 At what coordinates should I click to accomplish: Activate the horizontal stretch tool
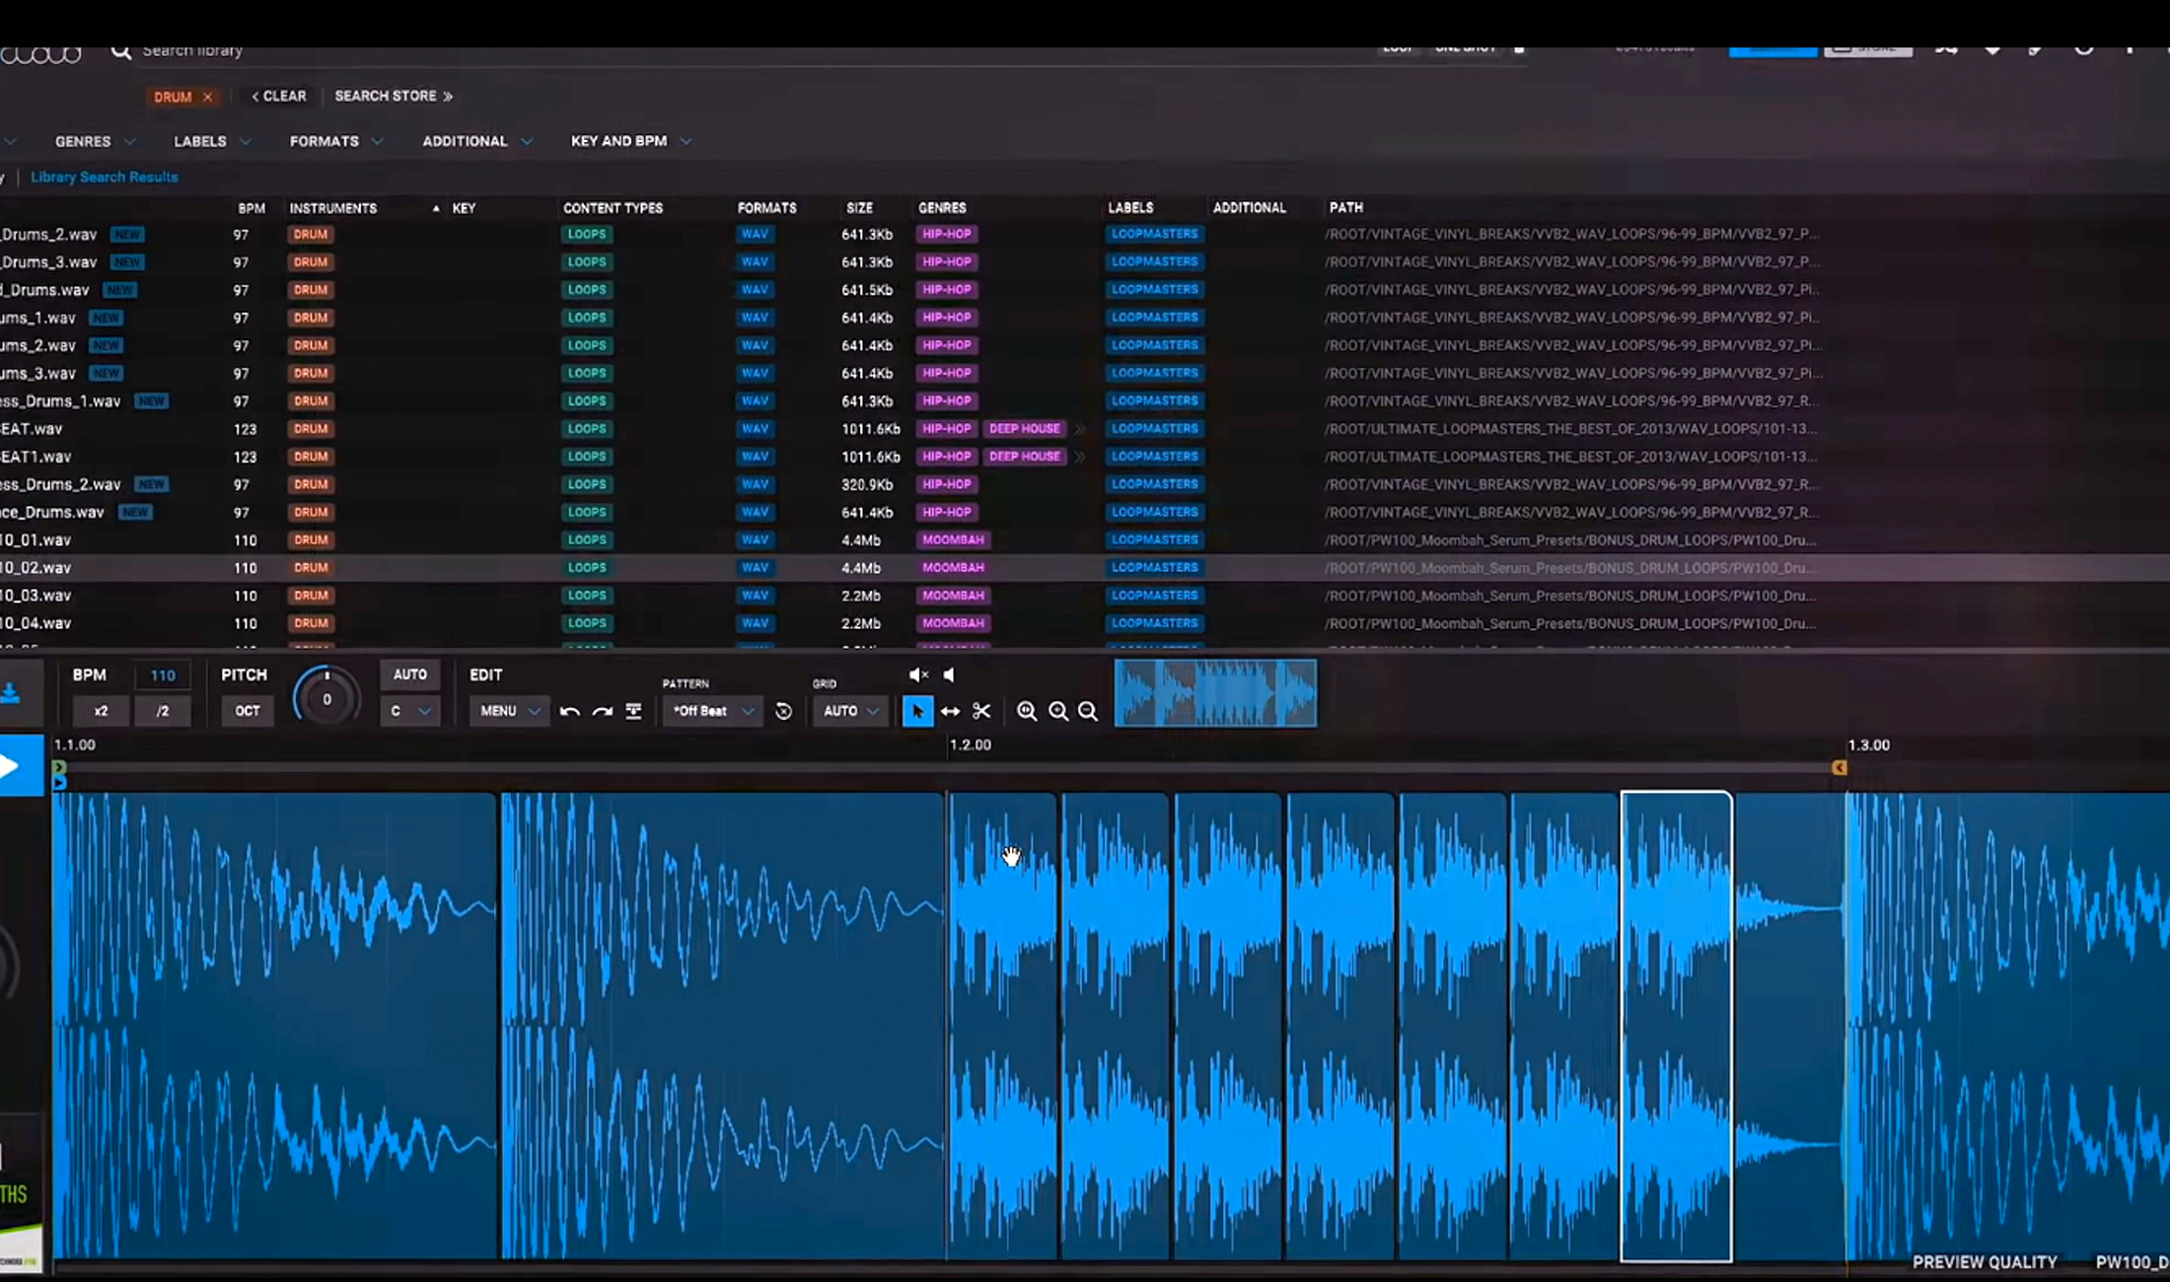(x=950, y=711)
